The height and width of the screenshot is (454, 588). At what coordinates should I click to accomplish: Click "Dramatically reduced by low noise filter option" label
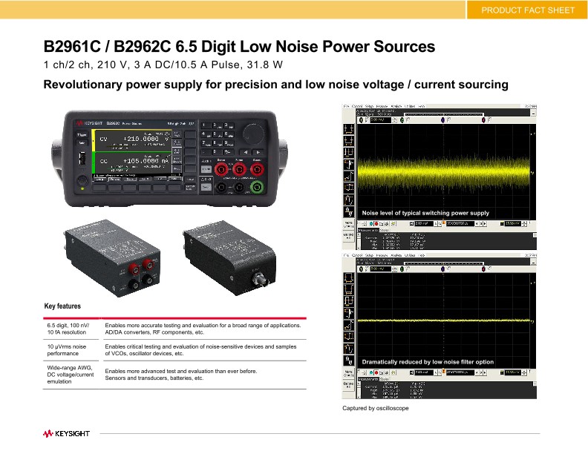428,362
